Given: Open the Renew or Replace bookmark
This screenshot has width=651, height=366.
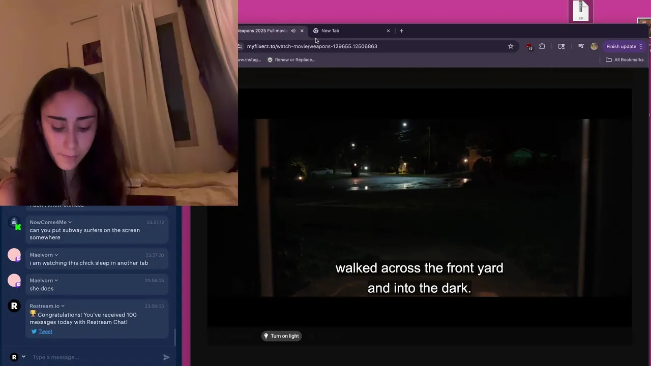Looking at the screenshot, I should [x=291, y=59].
